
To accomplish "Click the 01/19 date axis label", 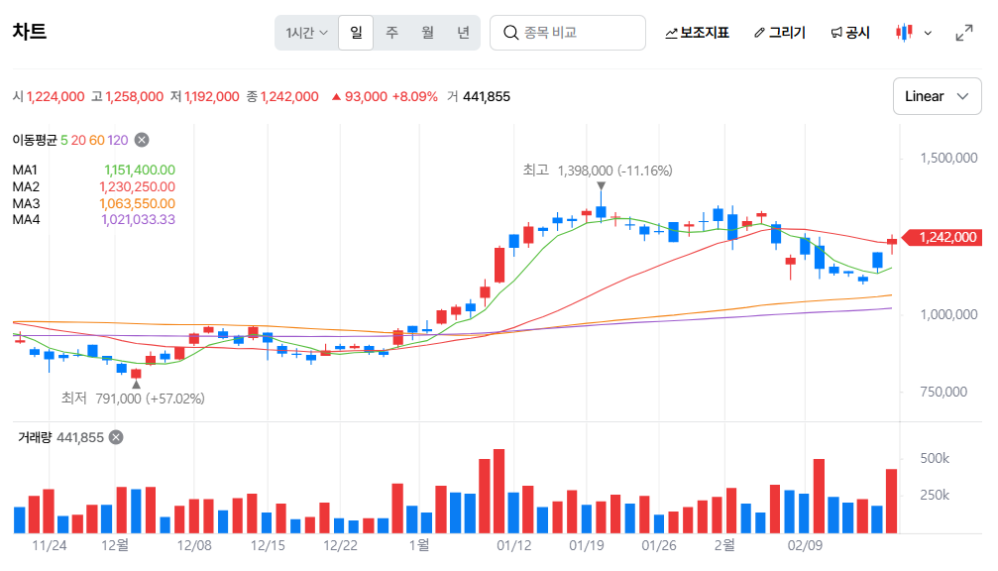I will click(586, 545).
